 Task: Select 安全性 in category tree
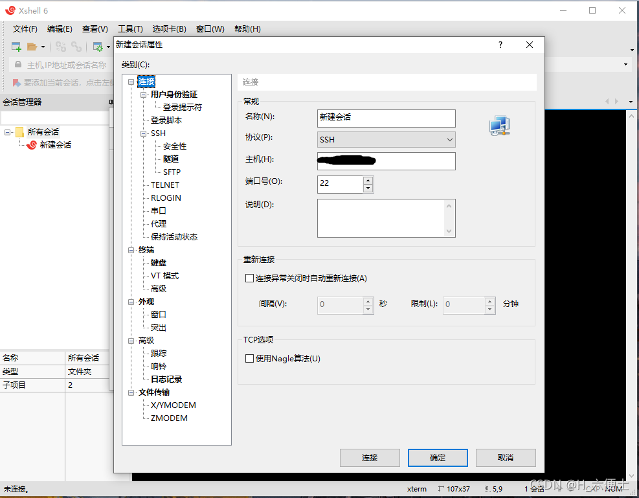click(x=174, y=146)
